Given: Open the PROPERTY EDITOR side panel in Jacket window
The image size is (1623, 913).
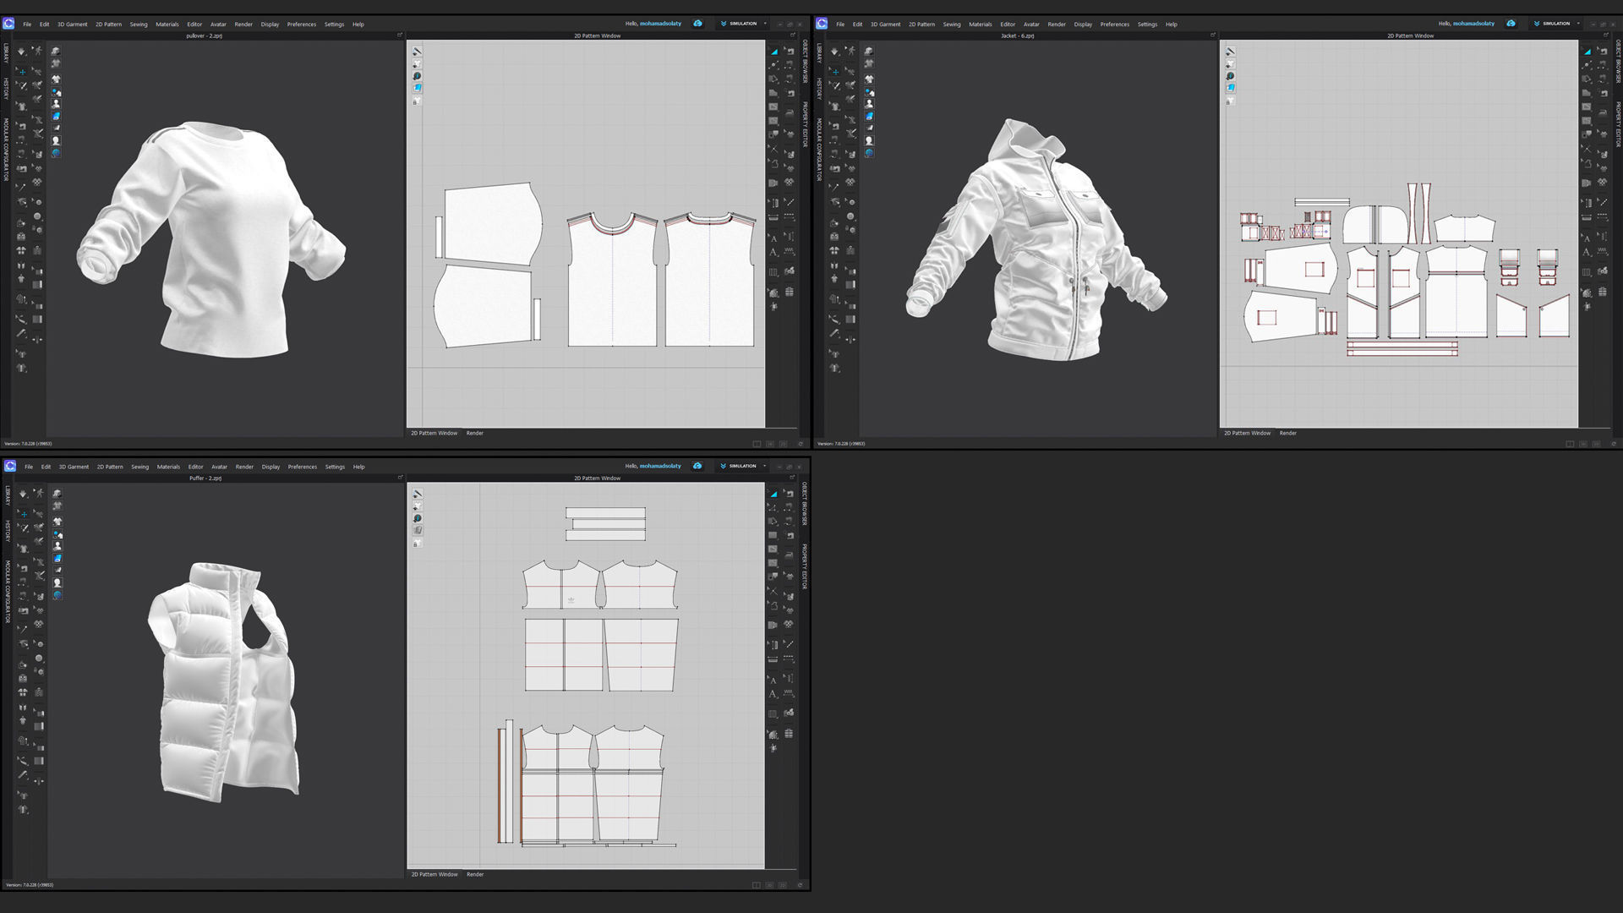Looking at the screenshot, I should pos(1618,124).
